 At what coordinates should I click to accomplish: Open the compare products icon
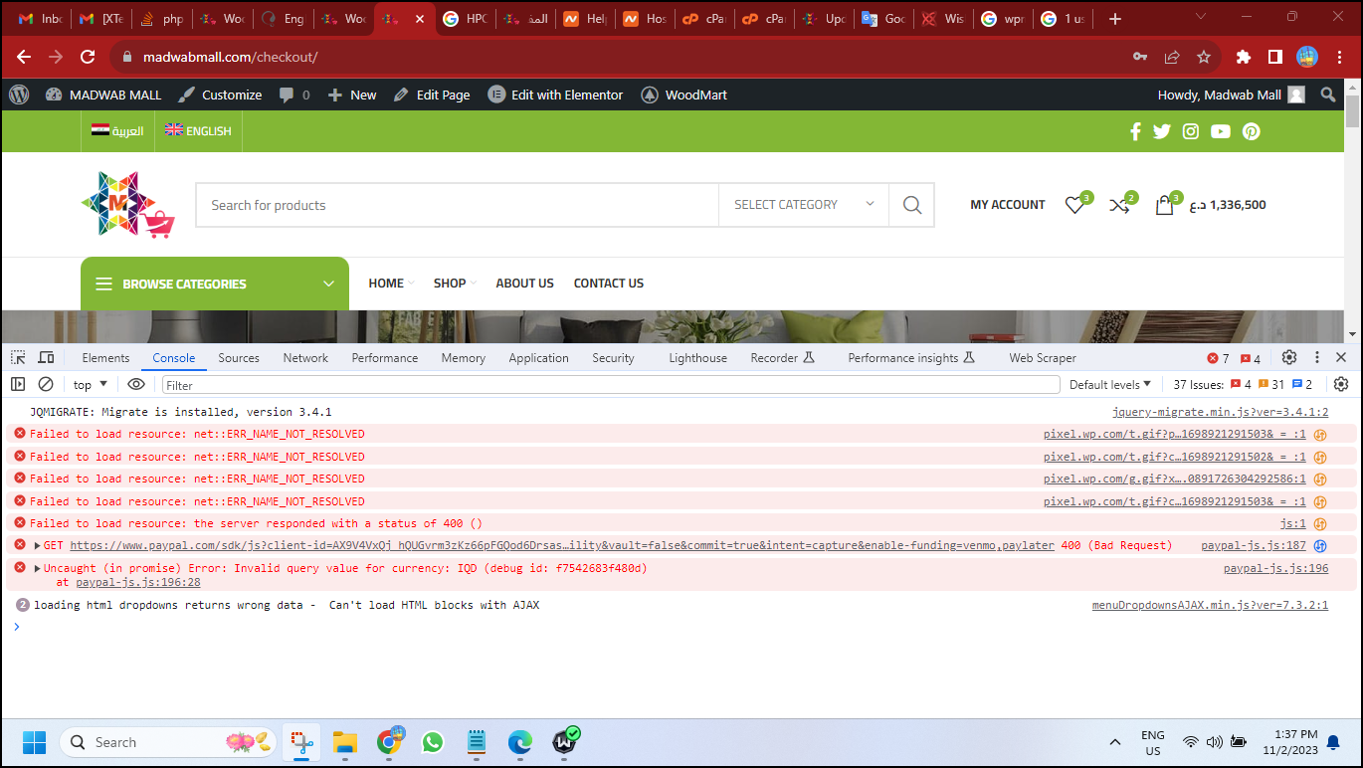(1119, 205)
